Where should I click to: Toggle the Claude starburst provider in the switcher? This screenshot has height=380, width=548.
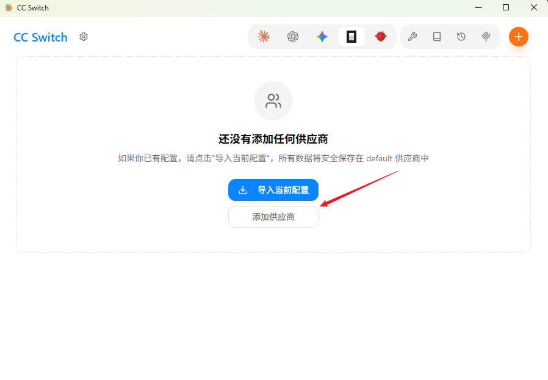coord(262,37)
